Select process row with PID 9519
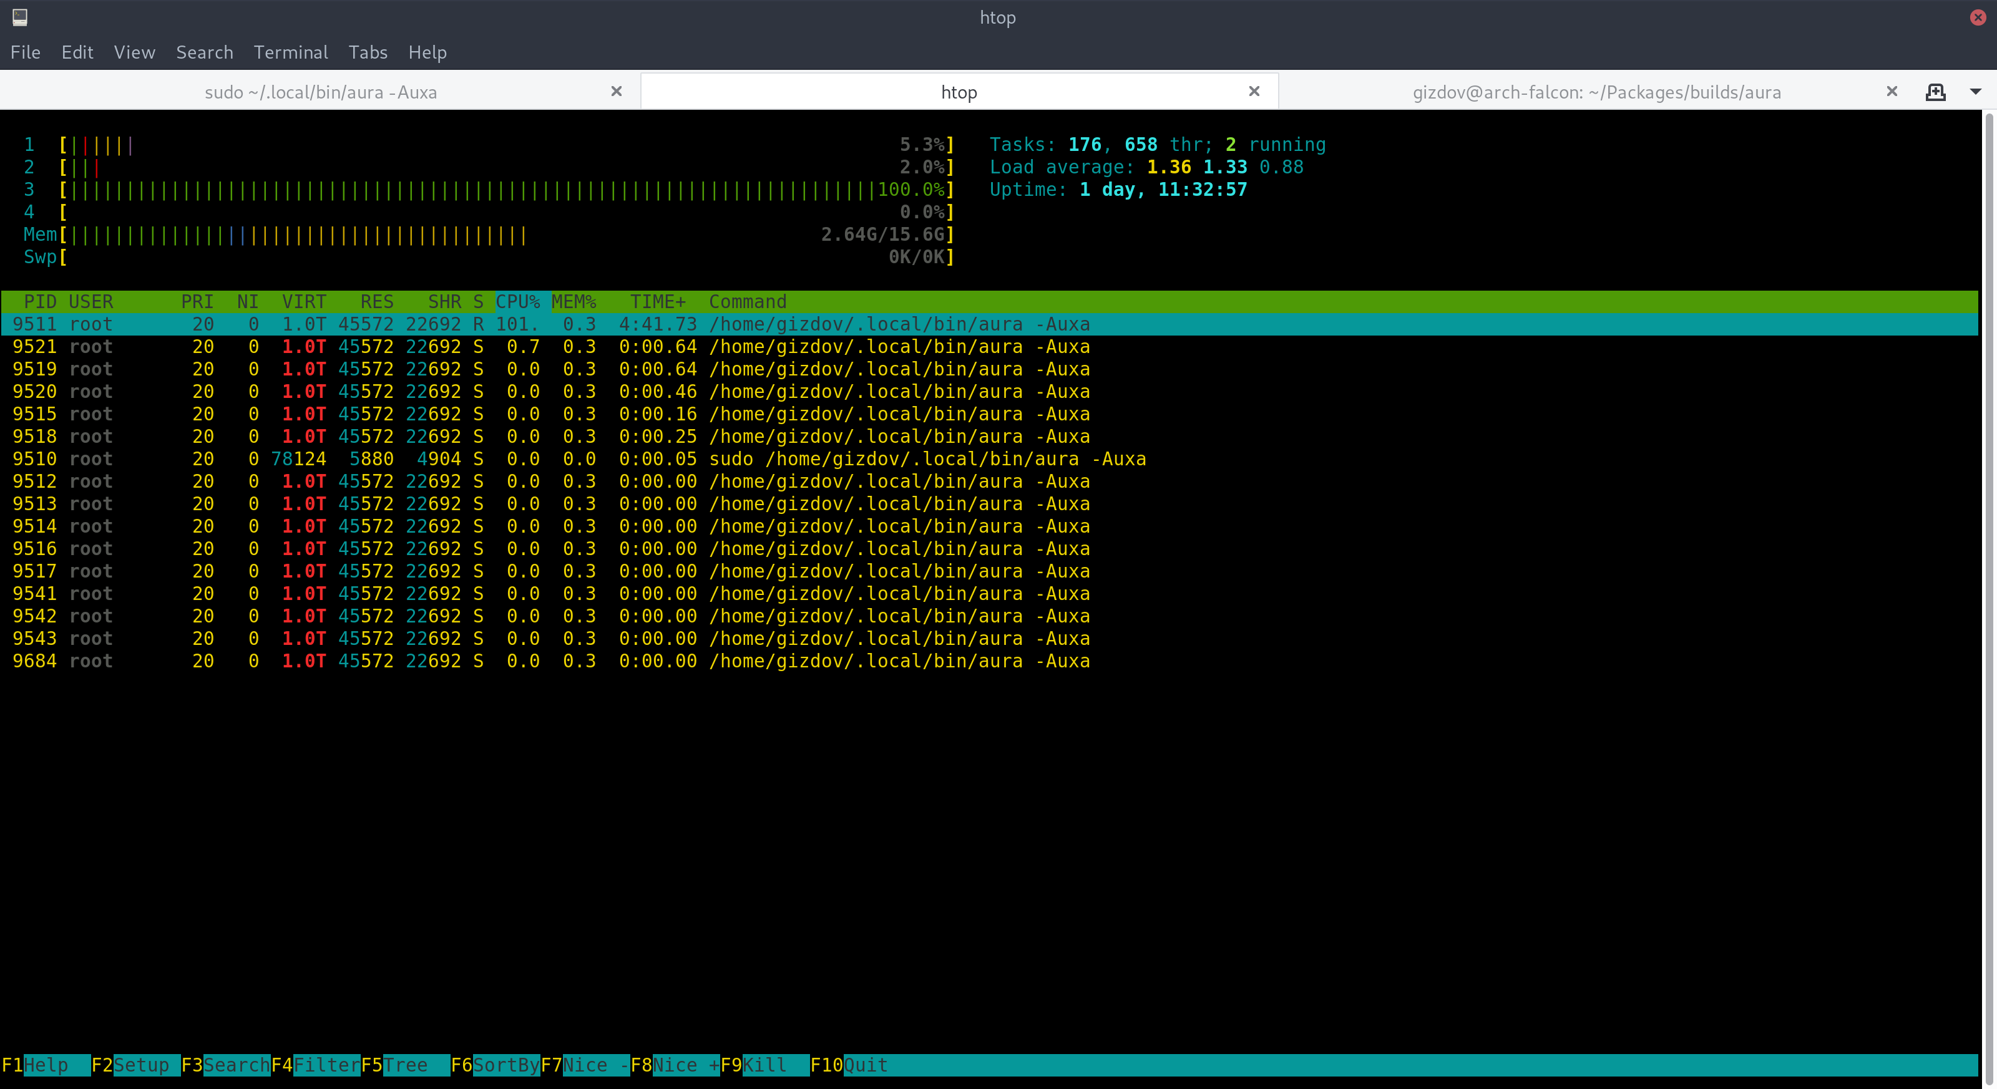 (989, 369)
